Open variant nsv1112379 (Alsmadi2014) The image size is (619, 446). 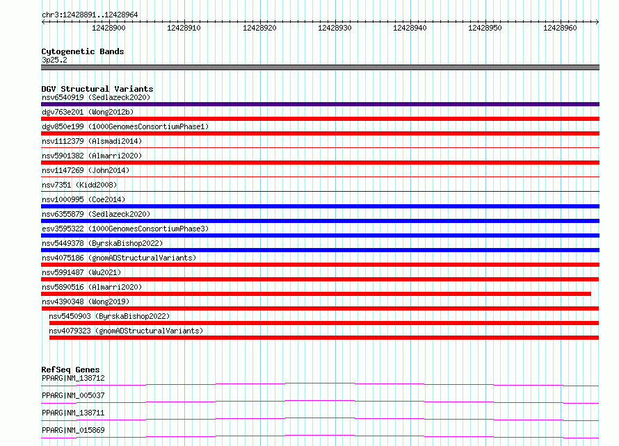tap(92, 141)
